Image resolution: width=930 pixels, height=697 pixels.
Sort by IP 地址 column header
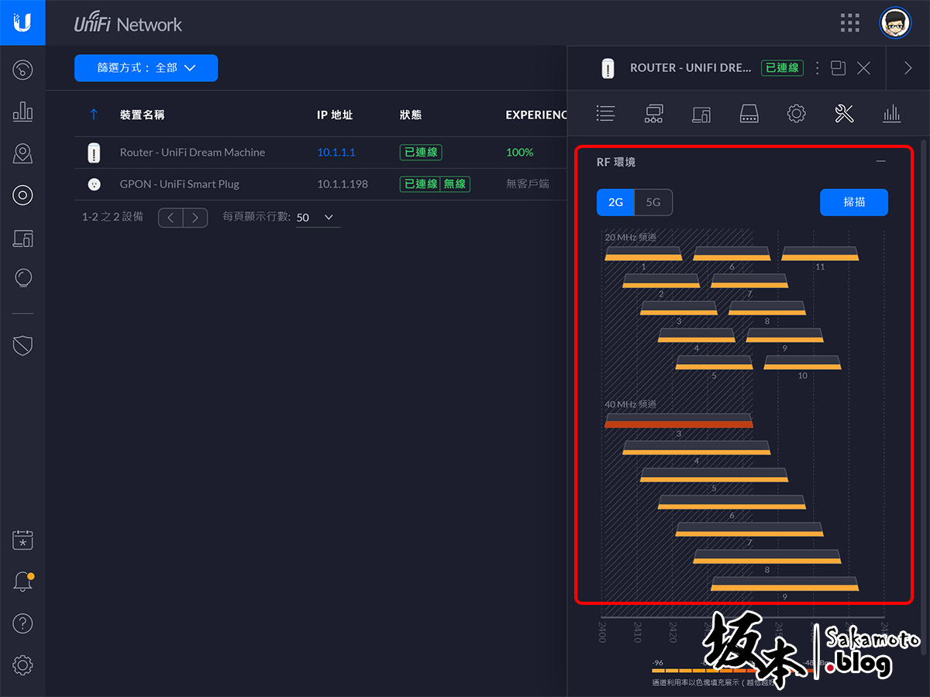335,115
